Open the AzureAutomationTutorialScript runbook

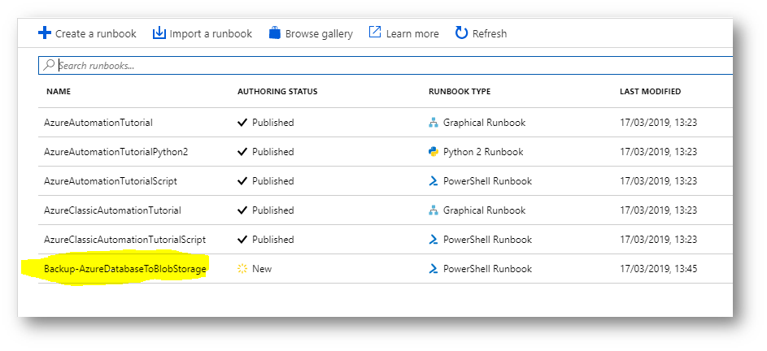tap(111, 181)
